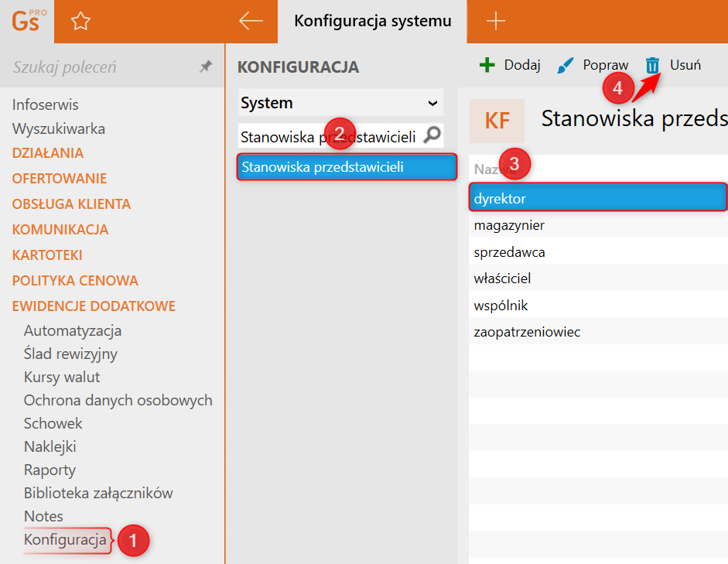Open Automatyzacja in the sidebar
The width and height of the screenshot is (728, 564).
point(73,331)
